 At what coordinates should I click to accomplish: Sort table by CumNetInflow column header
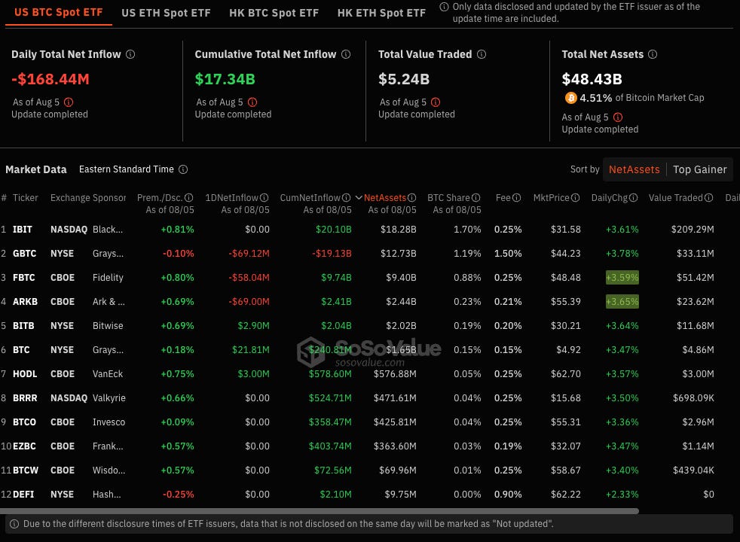pyautogui.click(x=310, y=197)
